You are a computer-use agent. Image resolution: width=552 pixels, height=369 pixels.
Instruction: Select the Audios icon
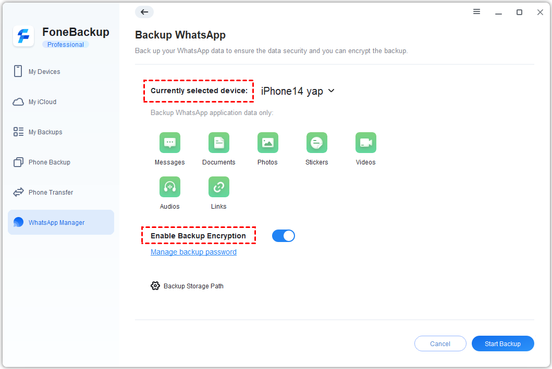pos(170,187)
